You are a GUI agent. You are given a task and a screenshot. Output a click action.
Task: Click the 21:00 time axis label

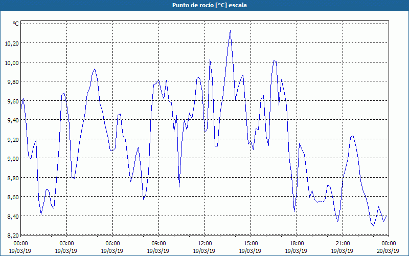(x=343, y=244)
